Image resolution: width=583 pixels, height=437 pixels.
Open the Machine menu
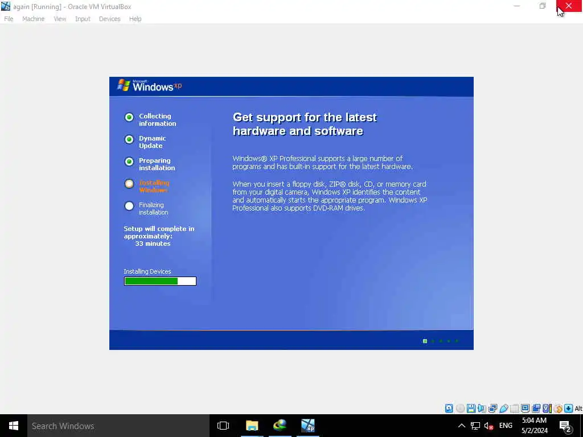point(33,19)
